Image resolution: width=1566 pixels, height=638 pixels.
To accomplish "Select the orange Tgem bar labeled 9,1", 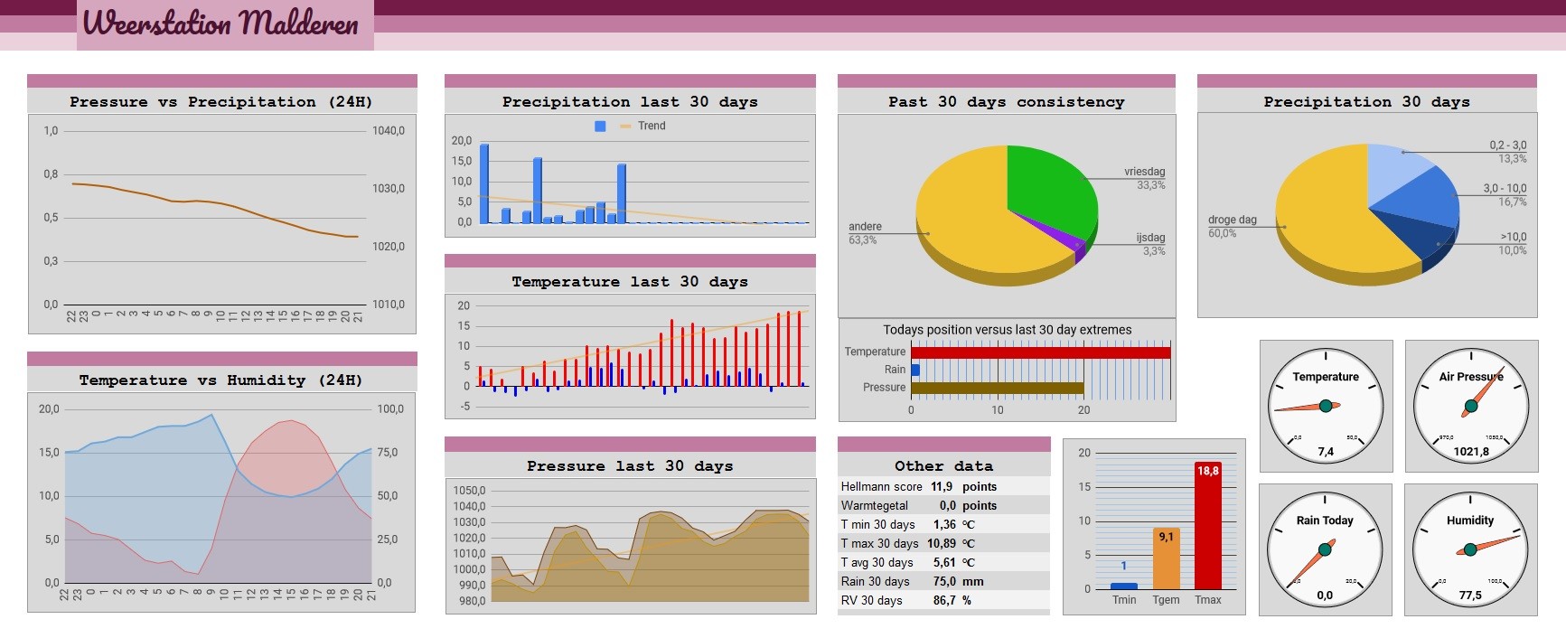I will tap(1166, 558).
